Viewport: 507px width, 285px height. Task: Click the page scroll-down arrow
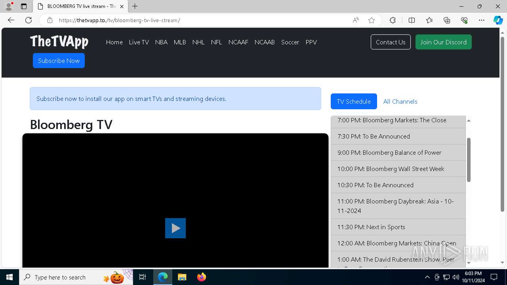pyautogui.click(x=503, y=262)
